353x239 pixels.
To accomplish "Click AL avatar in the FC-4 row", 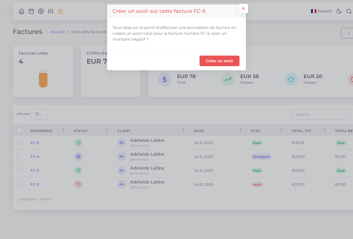I will [122, 156].
